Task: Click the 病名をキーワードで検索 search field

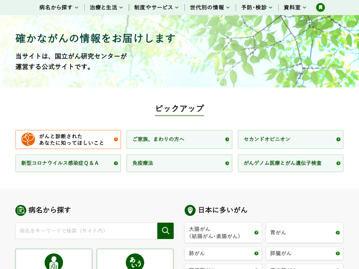Action: 86,231
